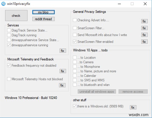Click fix button below Feedback frequency option
152x118 pixels.
click(63, 71)
